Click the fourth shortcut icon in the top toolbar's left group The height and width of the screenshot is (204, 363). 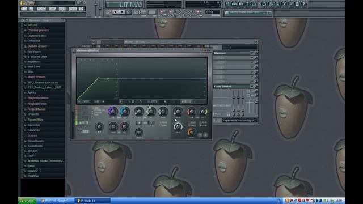pos(247,4)
